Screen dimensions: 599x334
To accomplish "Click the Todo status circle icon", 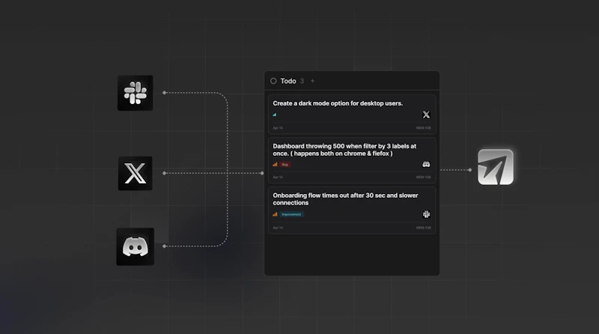I will [x=273, y=81].
